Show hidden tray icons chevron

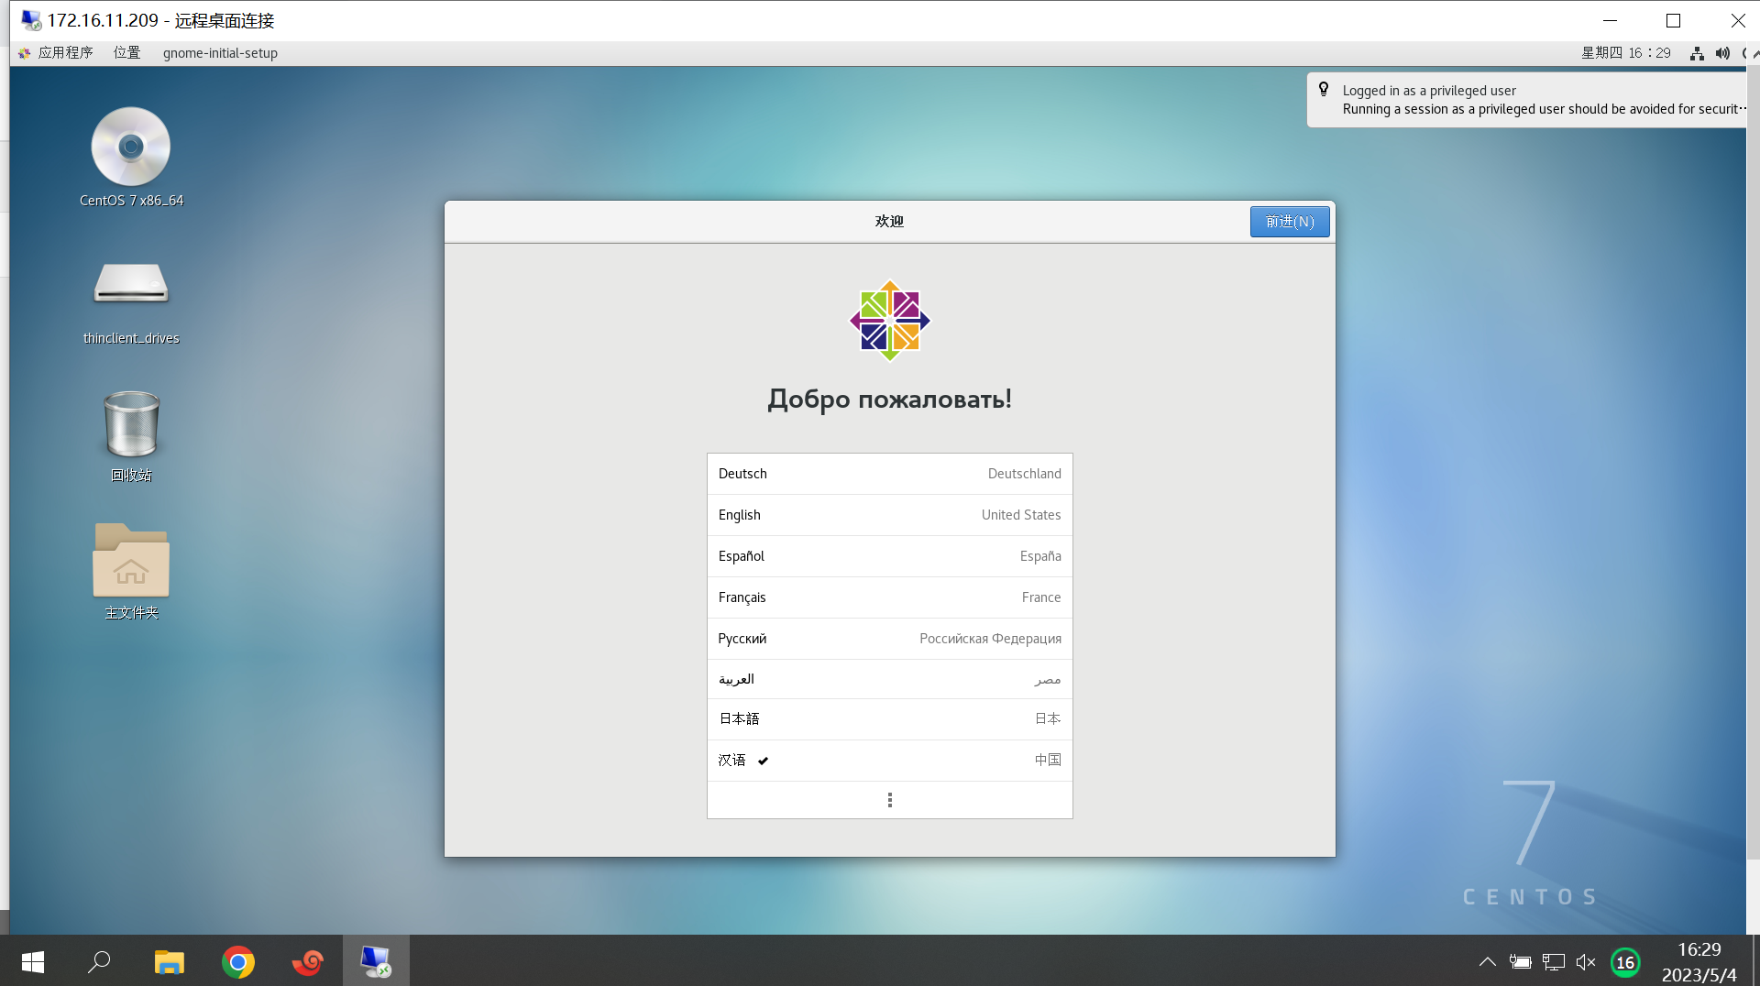1488,962
